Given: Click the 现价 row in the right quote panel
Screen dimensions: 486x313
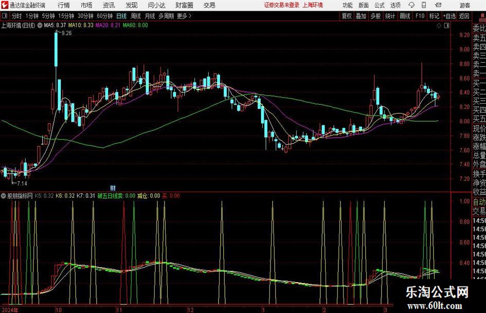Looking at the screenshot, I should [x=479, y=128].
